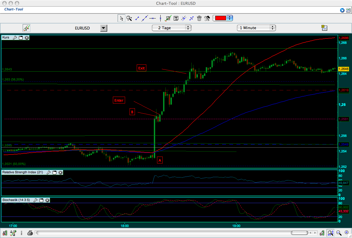Select the move anchor points tool

191,18
